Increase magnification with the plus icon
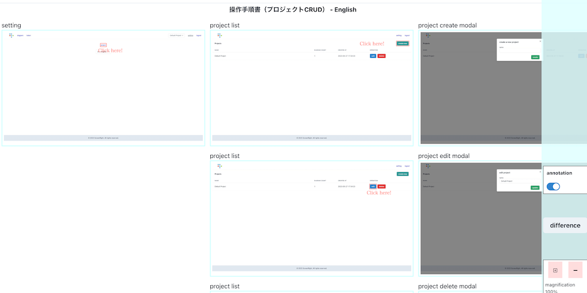This screenshot has height=293, width=587. click(555, 270)
